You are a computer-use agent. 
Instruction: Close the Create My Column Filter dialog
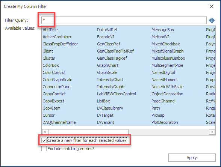(x=212, y=6)
